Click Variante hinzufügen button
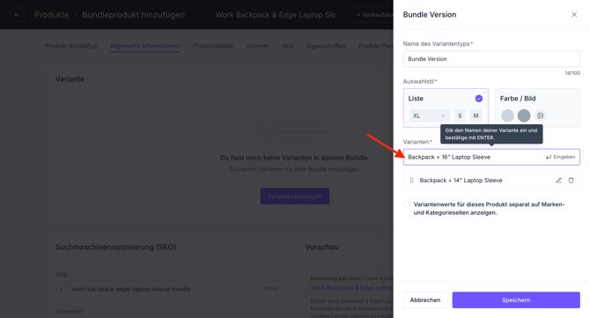The width and height of the screenshot is (590, 318). [295, 196]
